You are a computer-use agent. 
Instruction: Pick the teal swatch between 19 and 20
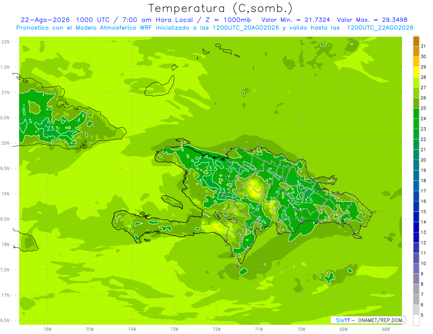(416, 165)
